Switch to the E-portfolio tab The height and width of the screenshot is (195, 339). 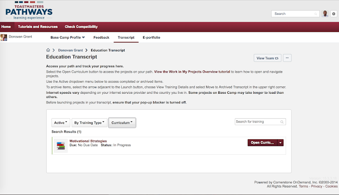coord(151,38)
